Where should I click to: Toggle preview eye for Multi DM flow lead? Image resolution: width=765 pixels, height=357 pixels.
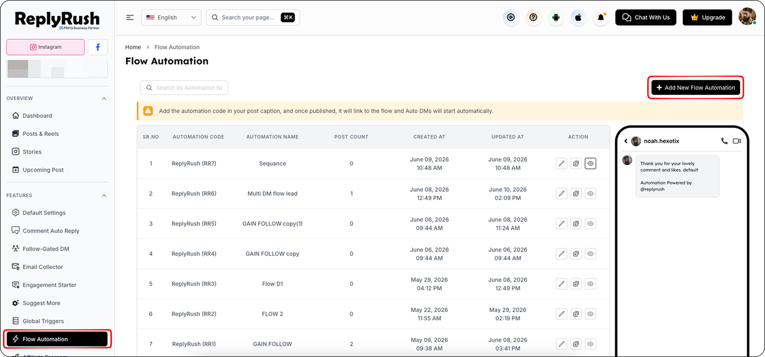[591, 193]
